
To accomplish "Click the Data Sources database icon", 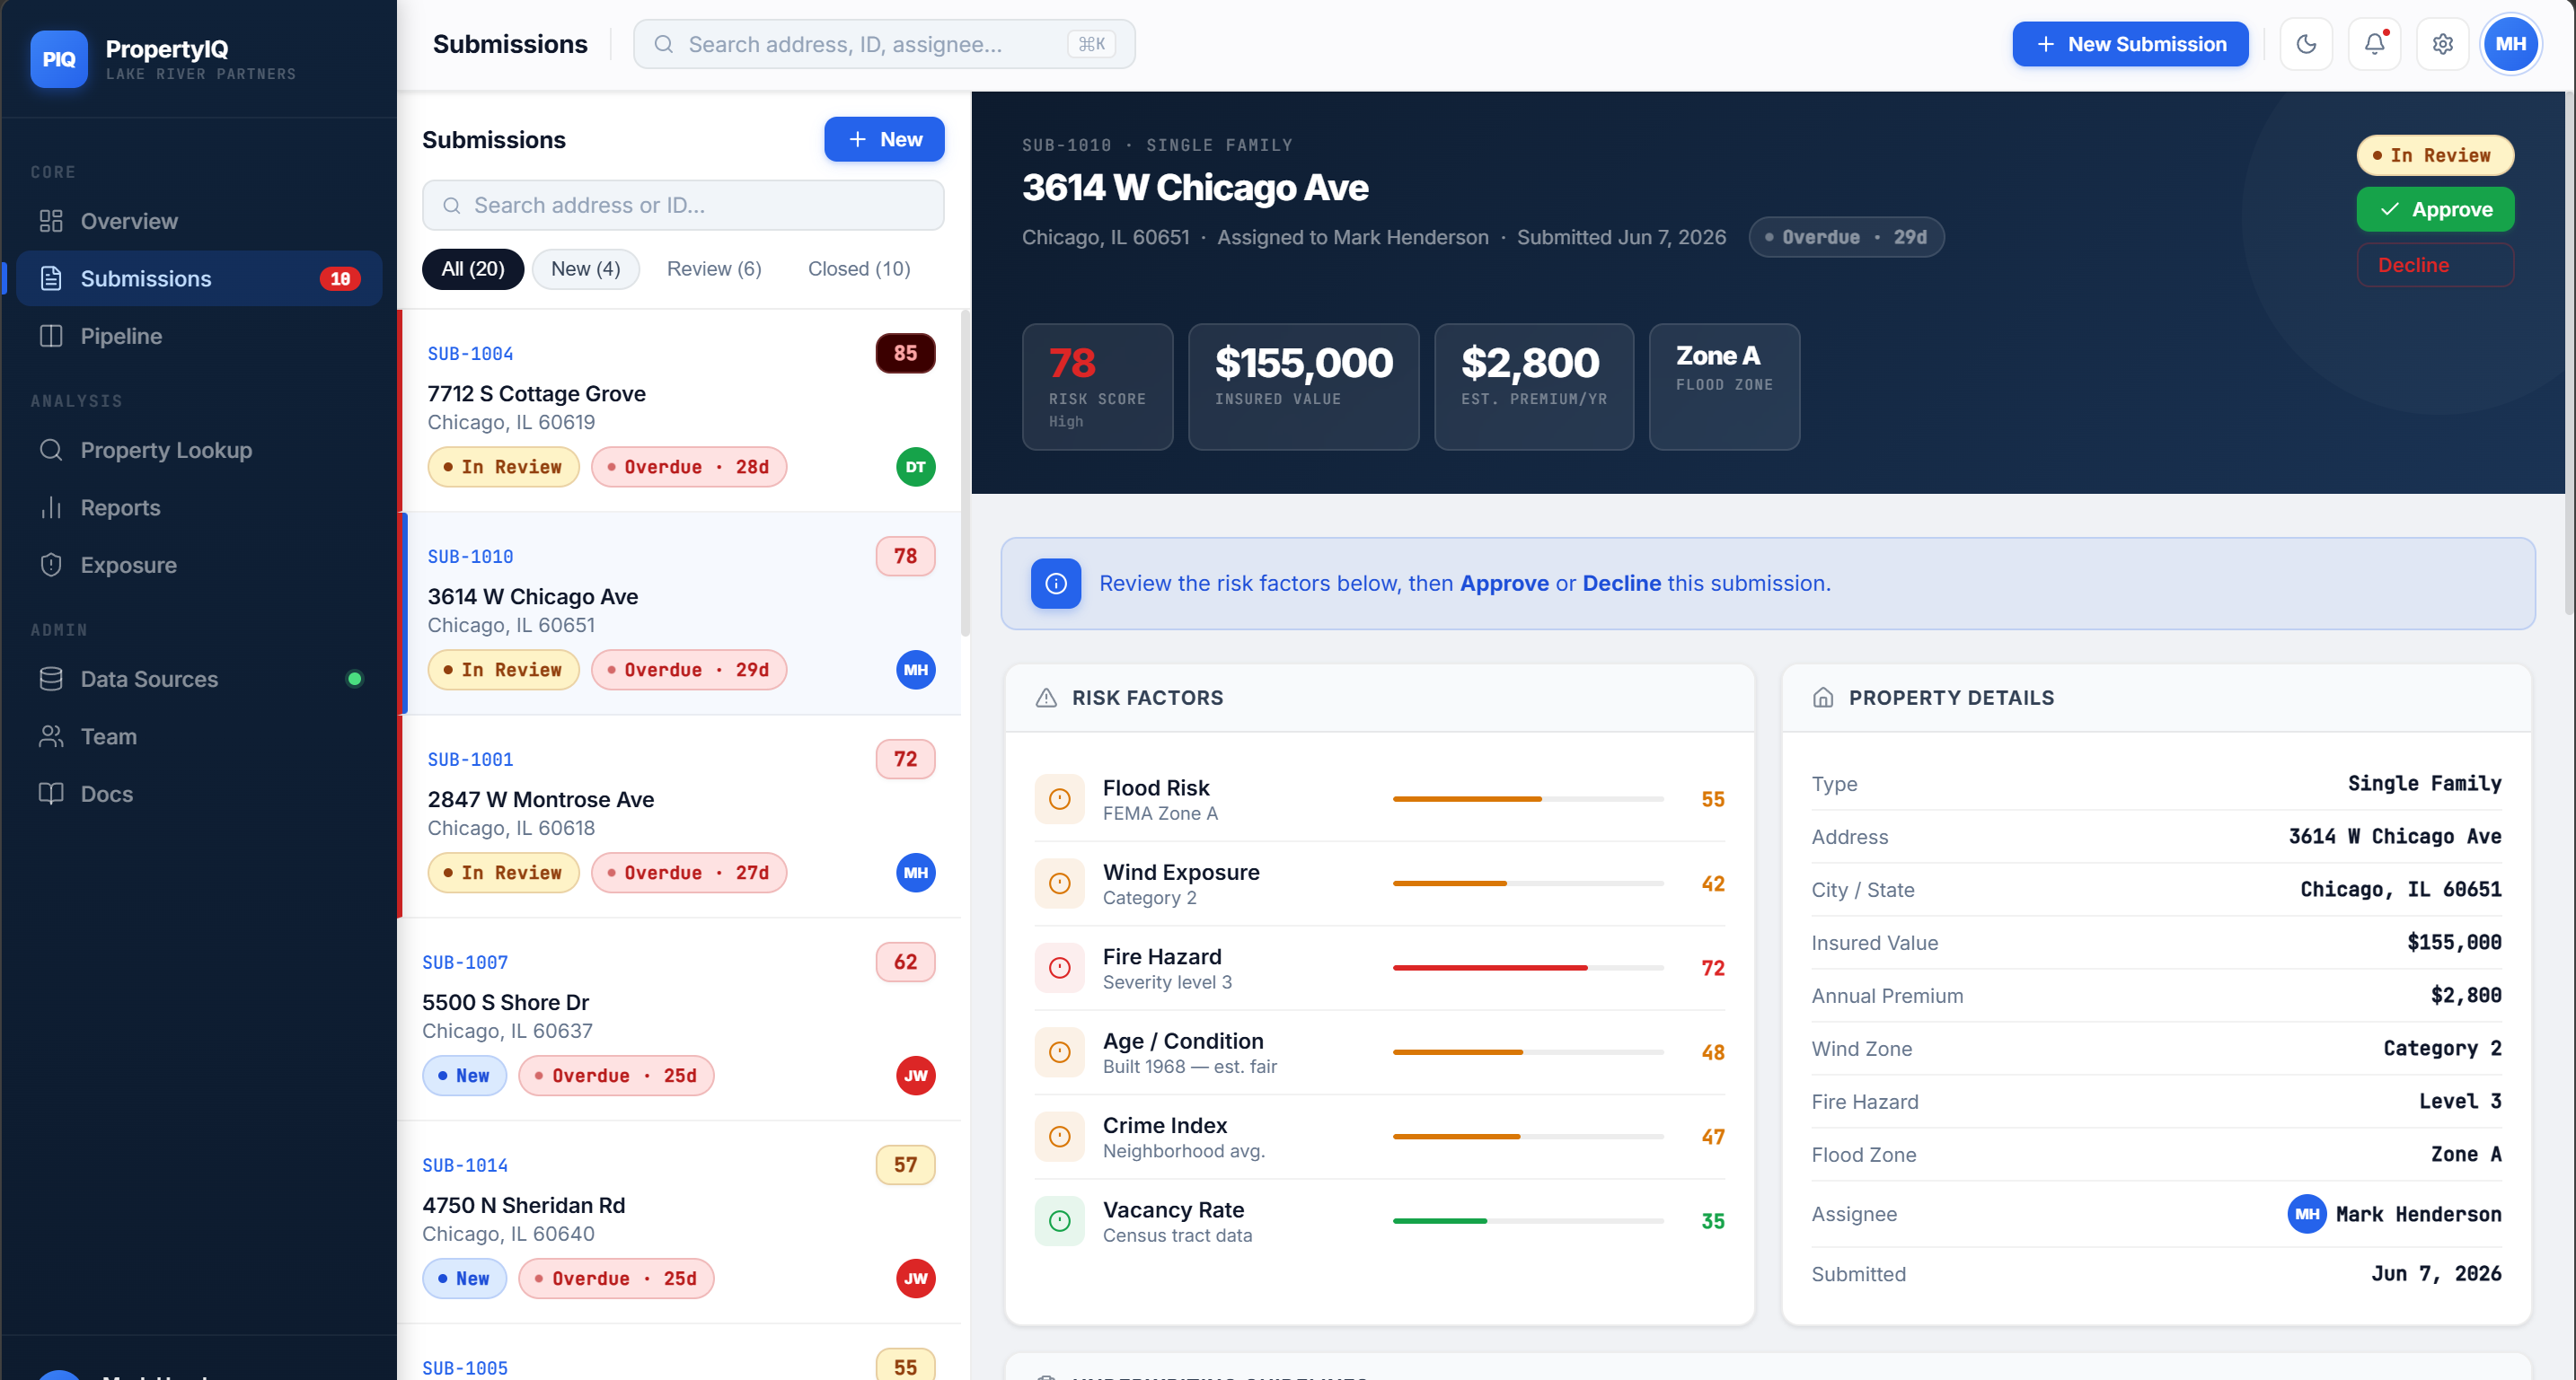I will pyautogui.click(x=51, y=679).
